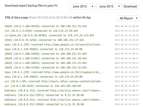Click the Download report backup files heading text

pyautogui.click(x=31, y=6)
